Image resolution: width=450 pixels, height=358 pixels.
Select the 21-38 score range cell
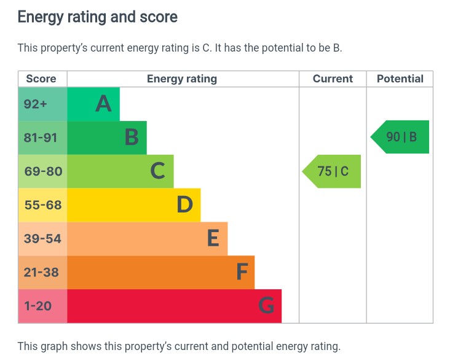pos(42,272)
